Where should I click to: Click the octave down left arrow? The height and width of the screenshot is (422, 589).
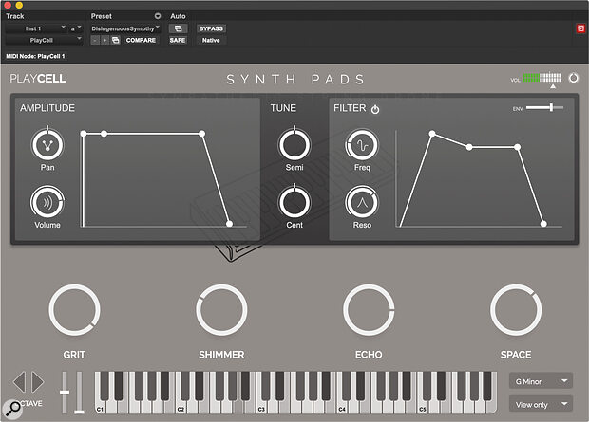pyautogui.click(x=20, y=382)
